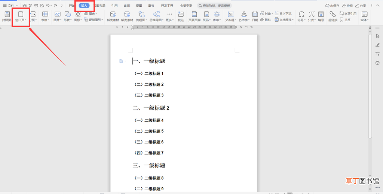
Task: Click the 首字下沉 drop cap button
Action: point(283,13)
